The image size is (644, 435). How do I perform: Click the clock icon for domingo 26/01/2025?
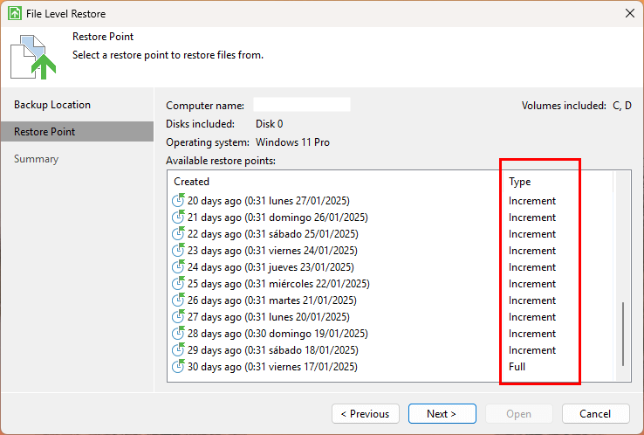[x=179, y=217]
